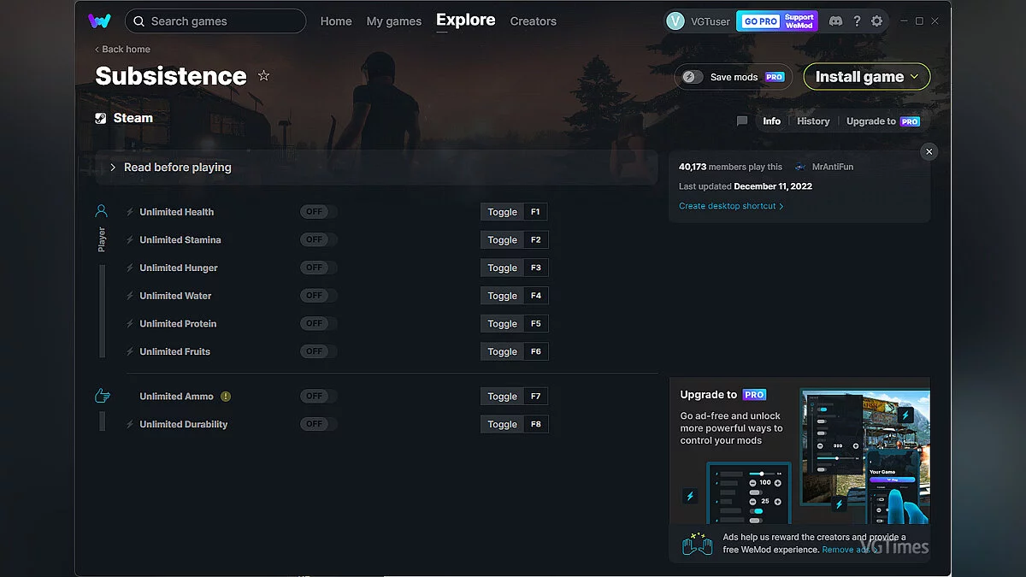Toggle Unlimited Hunger off switch
The image size is (1026, 577).
(x=318, y=268)
